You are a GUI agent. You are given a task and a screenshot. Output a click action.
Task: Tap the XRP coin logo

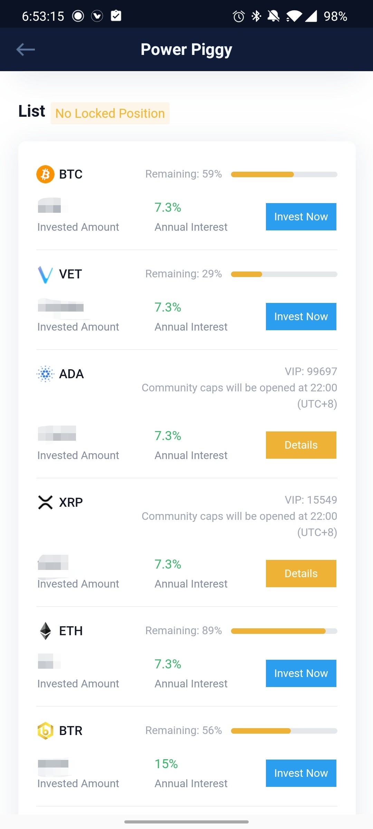(x=45, y=502)
